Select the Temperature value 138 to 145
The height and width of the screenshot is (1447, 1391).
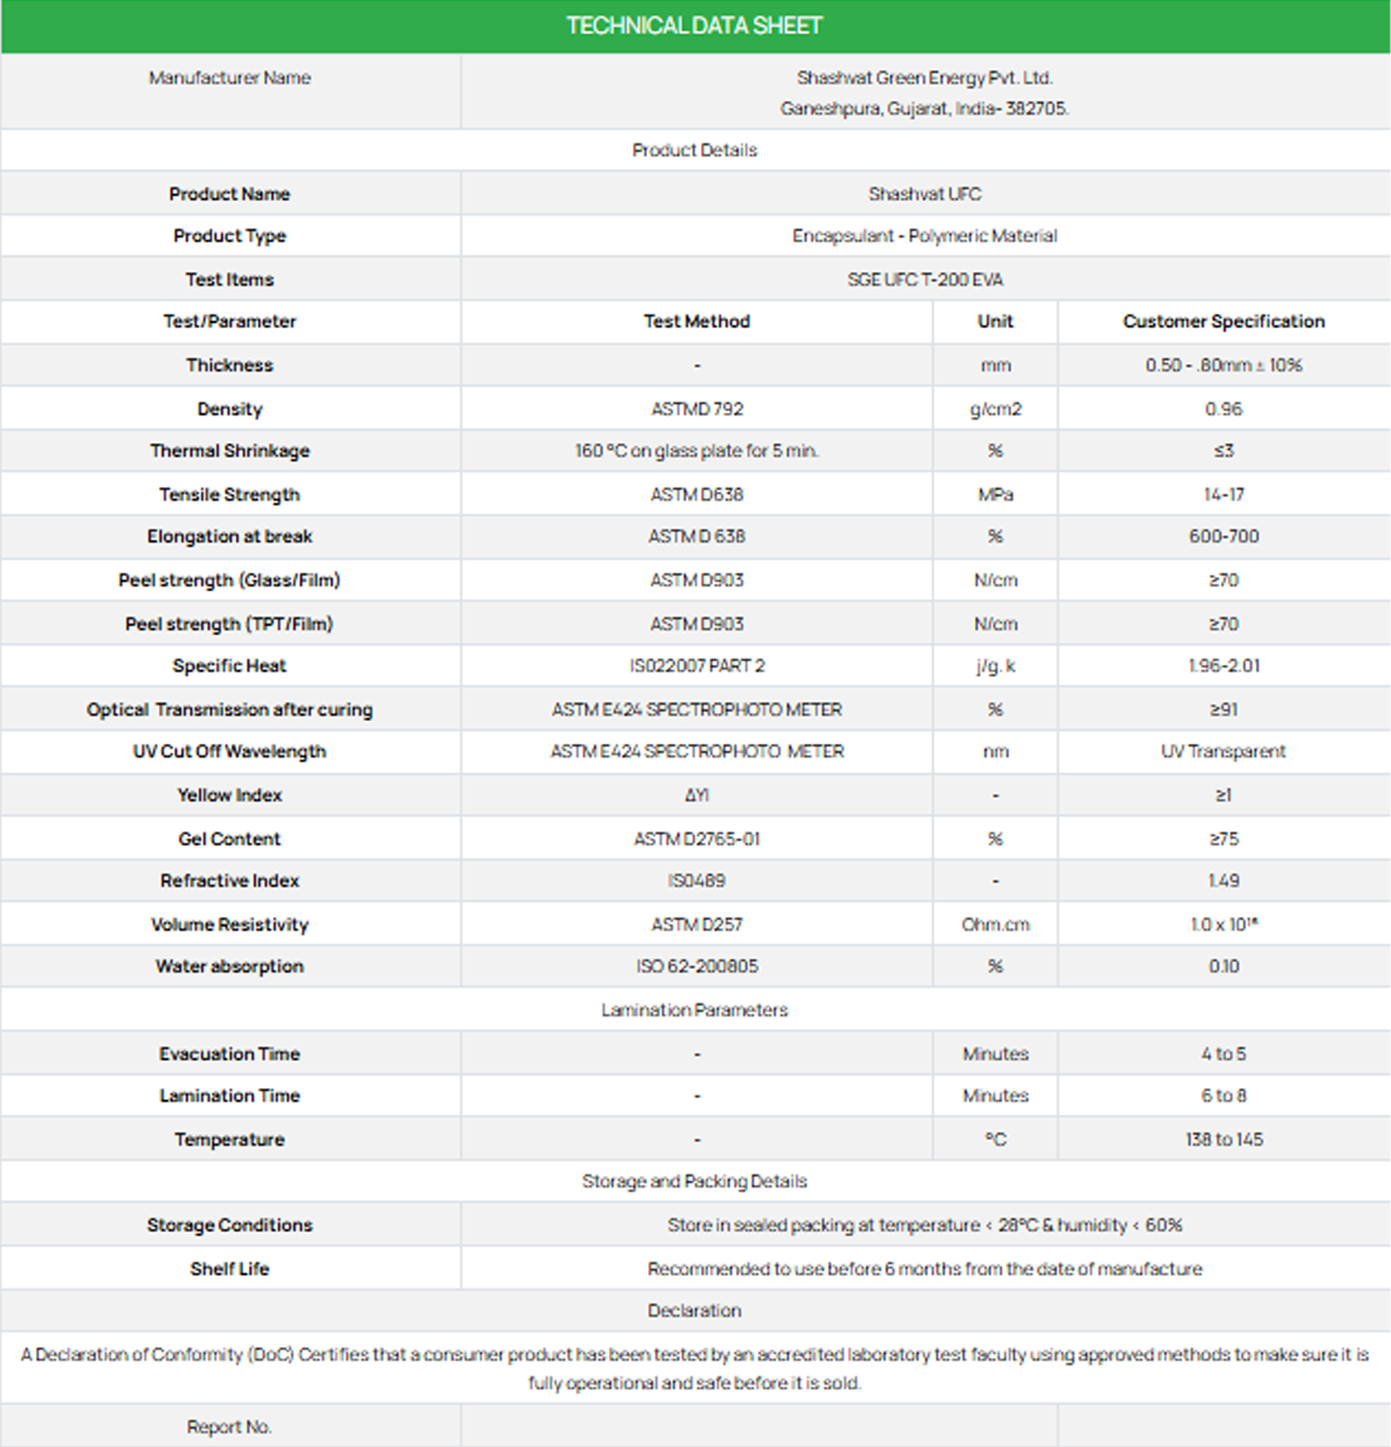(x=1223, y=1140)
